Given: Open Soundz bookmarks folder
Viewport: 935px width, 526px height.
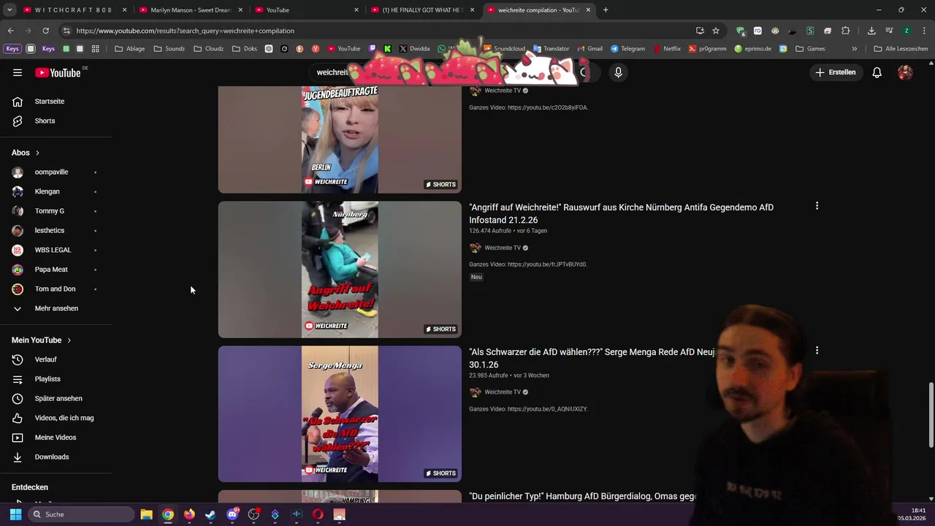Looking at the screenshot, I should 169,49.
